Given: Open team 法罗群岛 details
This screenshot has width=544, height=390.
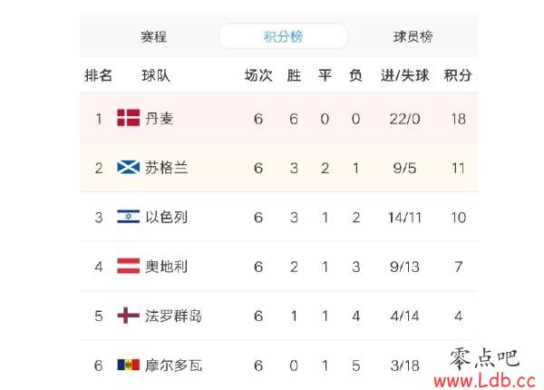Looking at the screenshot, I should pos(173,316).
